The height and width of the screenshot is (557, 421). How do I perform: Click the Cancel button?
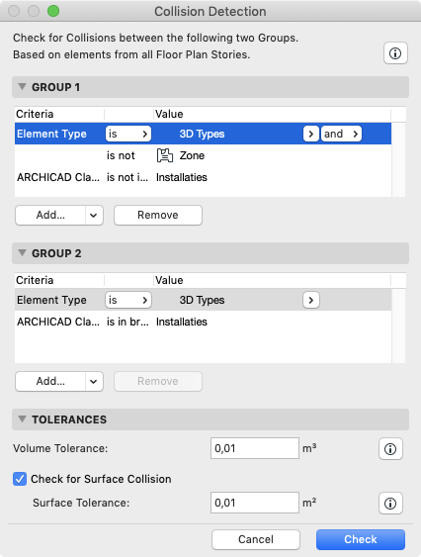[x=256, y=539]
